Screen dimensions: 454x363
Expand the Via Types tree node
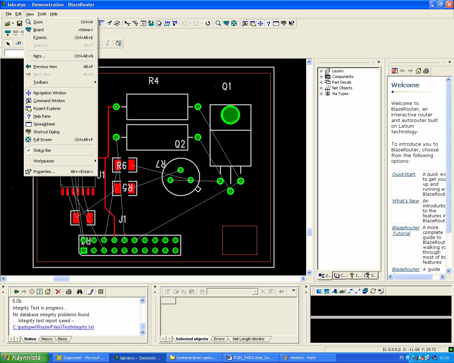click(x=321, y=94)
